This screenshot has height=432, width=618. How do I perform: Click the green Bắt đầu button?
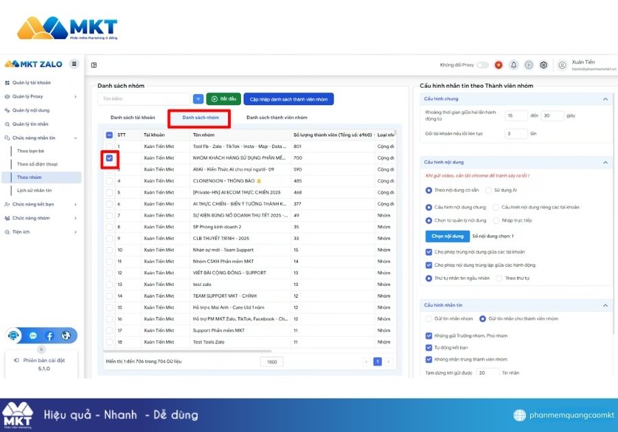(x=223, y=99)
